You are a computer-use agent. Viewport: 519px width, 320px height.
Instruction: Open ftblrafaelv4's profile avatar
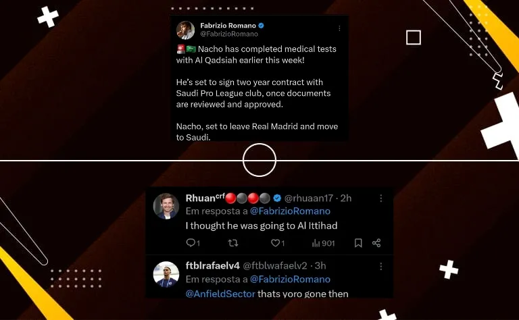(x=166, y=274)
